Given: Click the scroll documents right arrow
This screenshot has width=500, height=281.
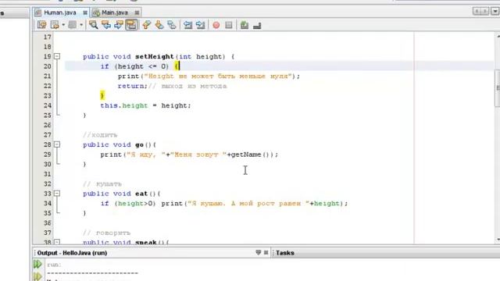Looking at the screenshot, I should pos(485,11).
